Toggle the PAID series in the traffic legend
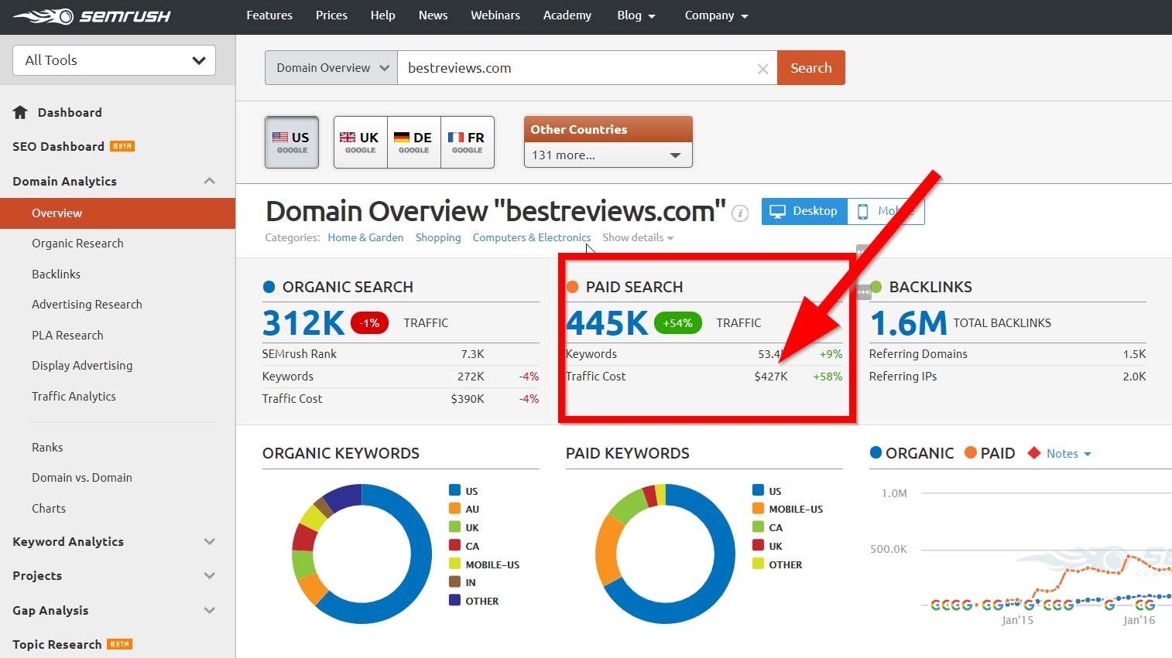 pyautogui.click(x=990, y=453)
